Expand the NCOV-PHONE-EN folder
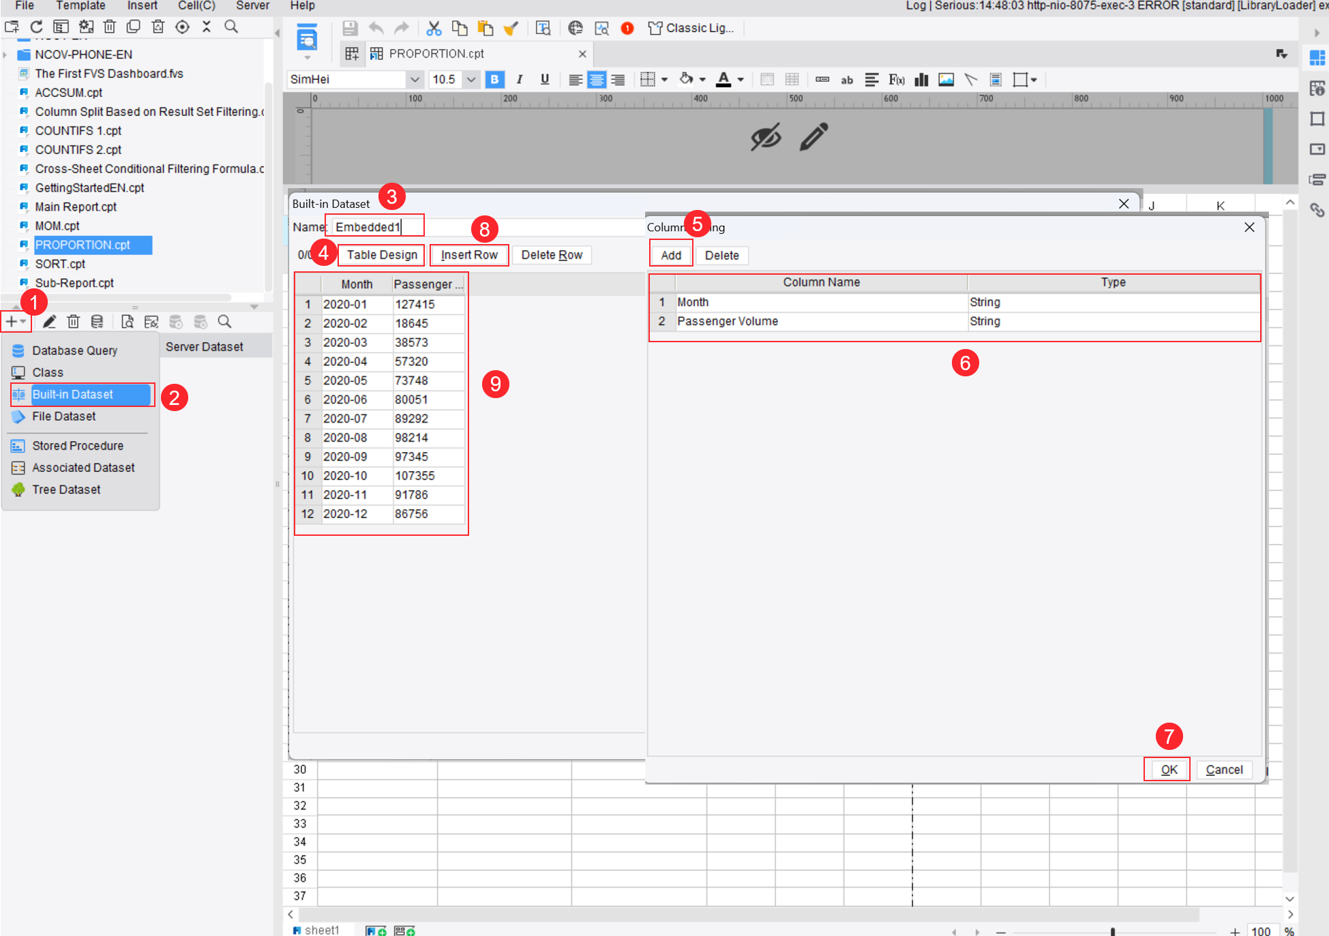Viewport: 1329px width, 936px height. click(5, 55)
